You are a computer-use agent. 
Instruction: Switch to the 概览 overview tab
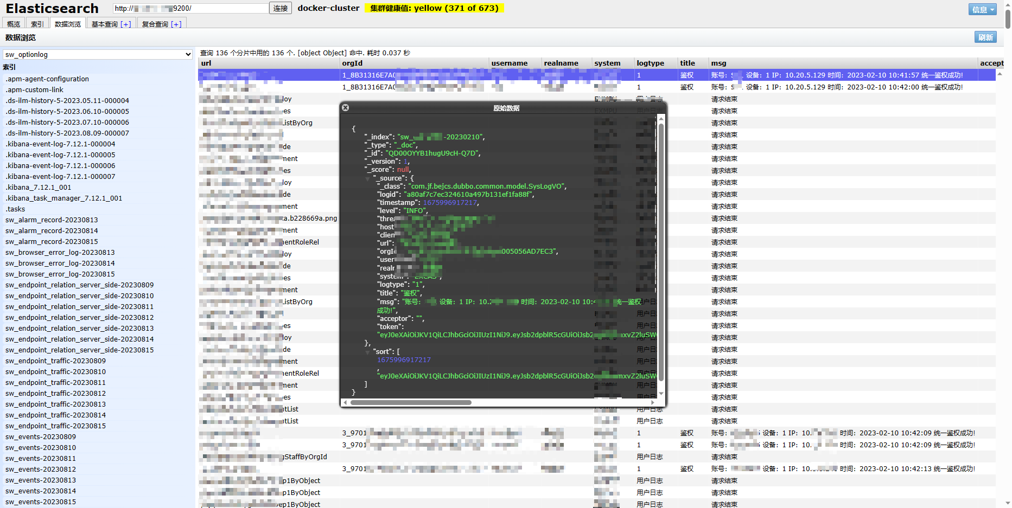[x=13, y=23]
